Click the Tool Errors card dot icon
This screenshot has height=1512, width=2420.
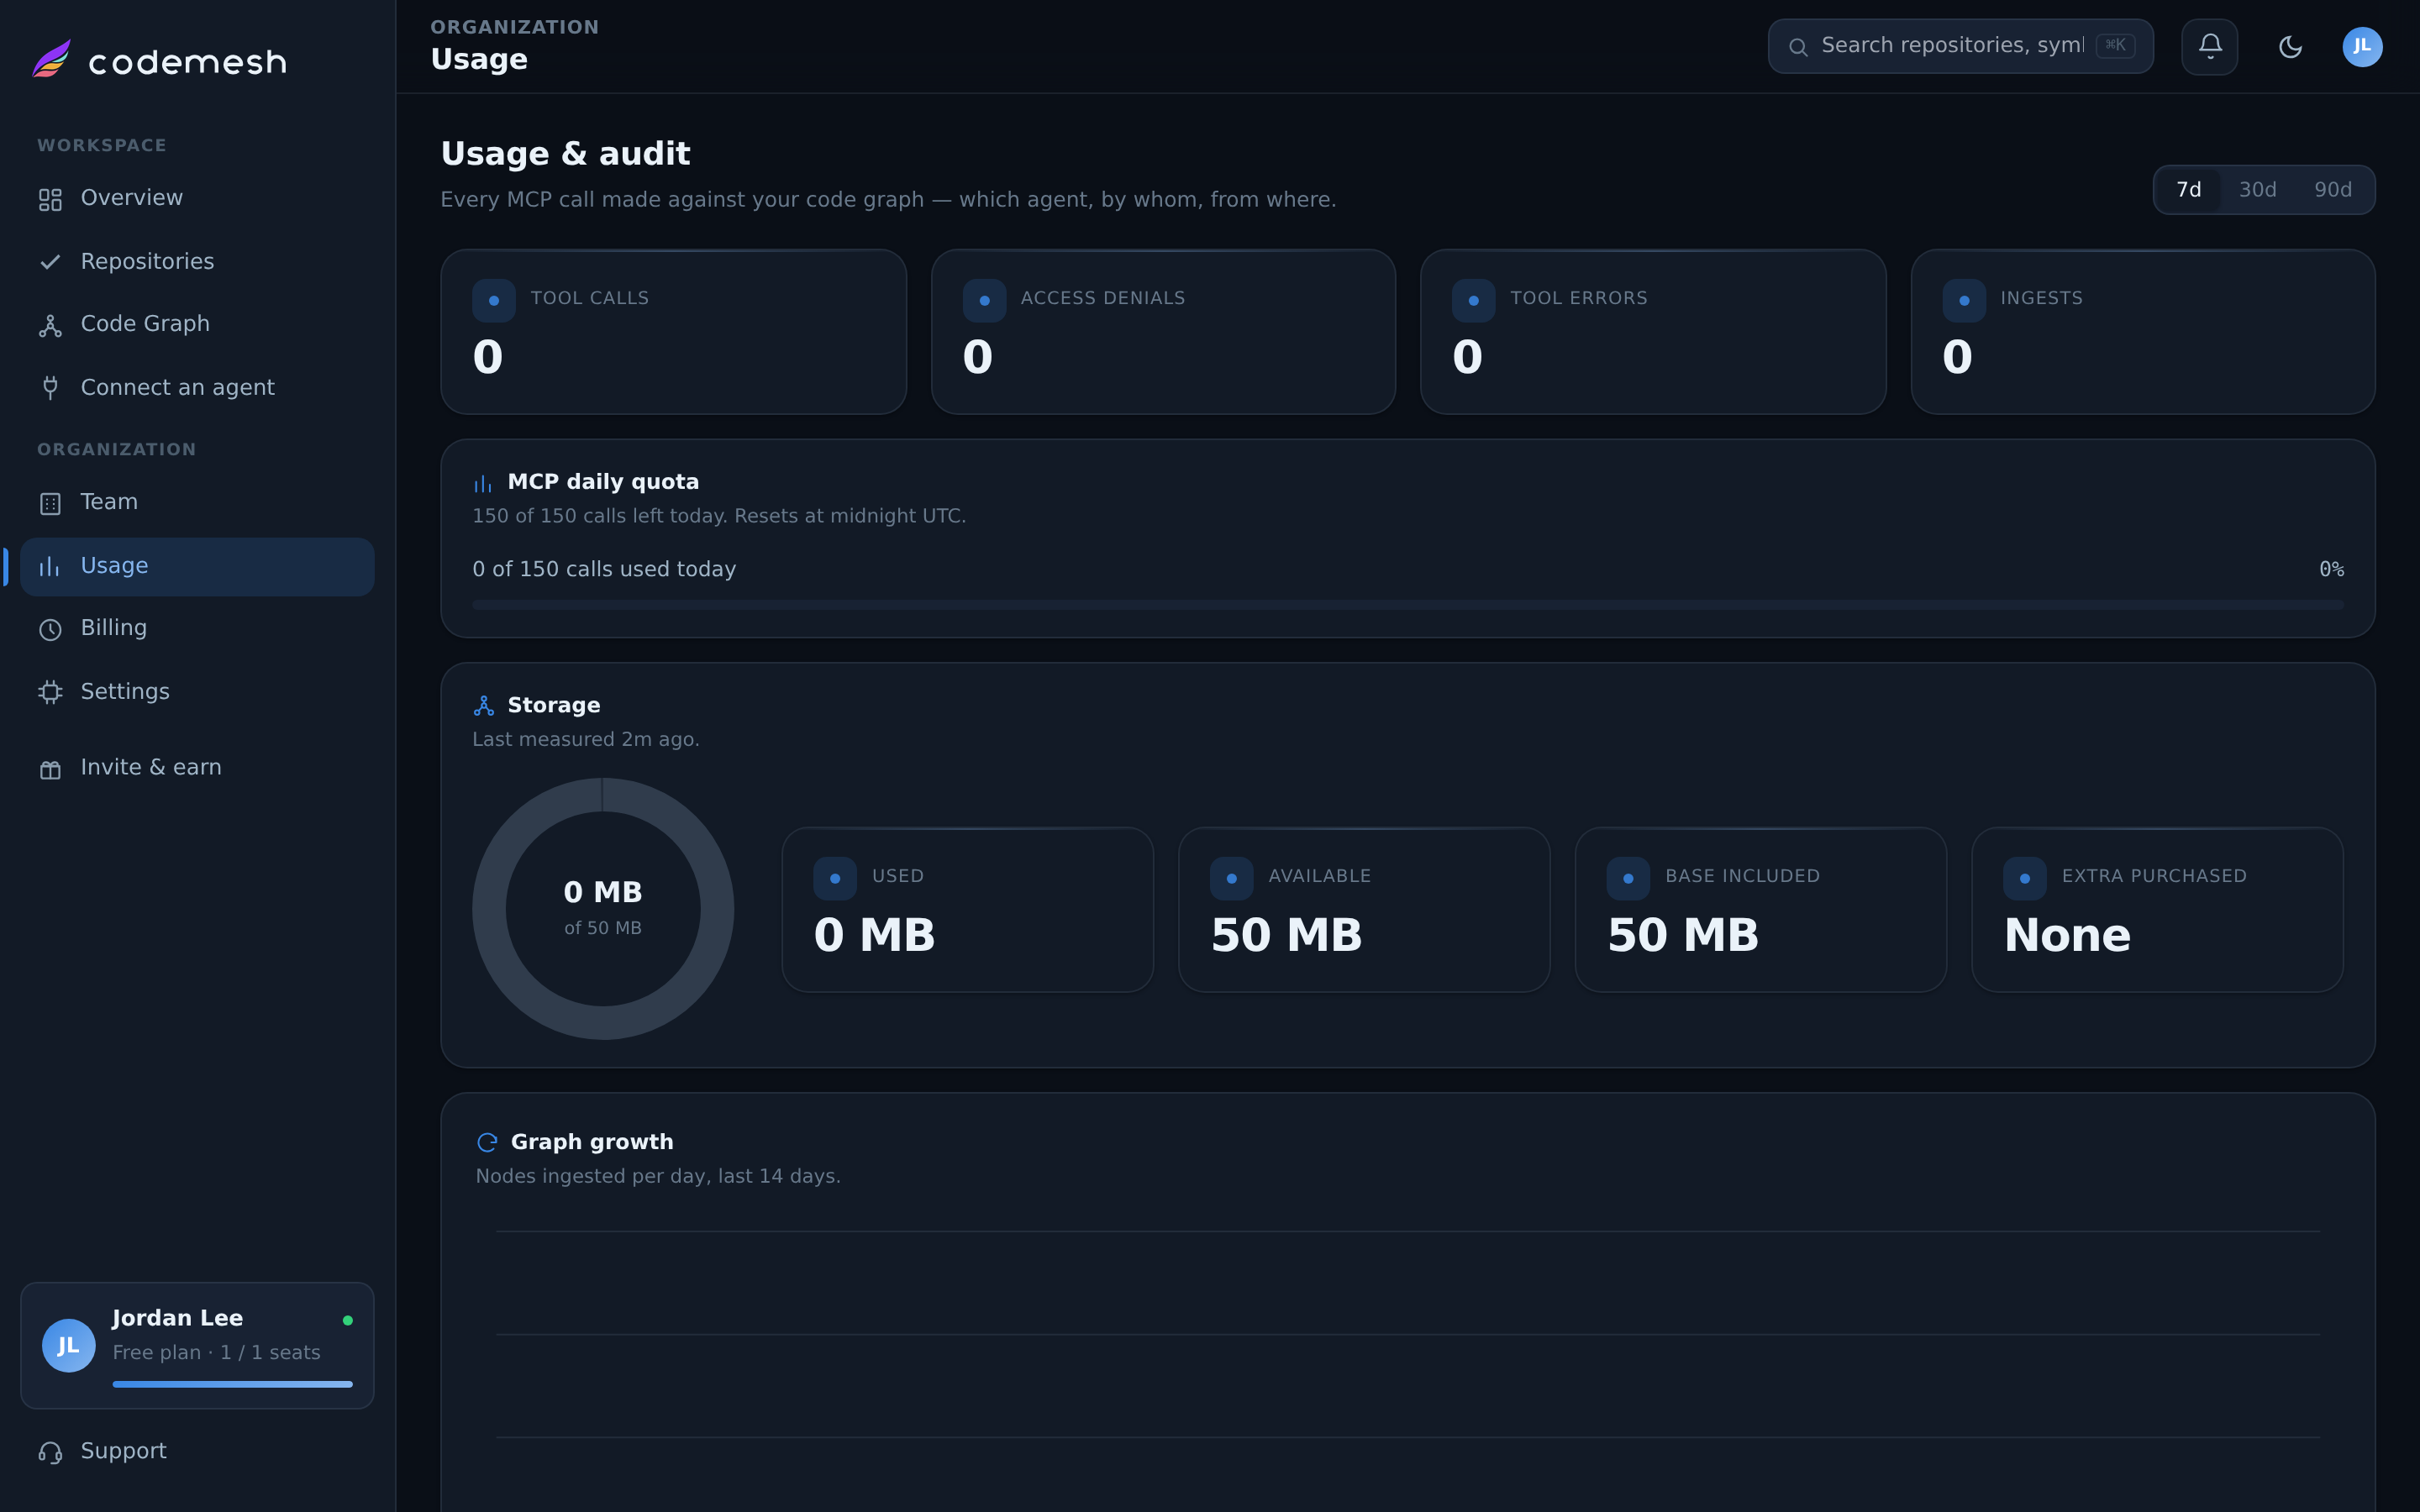(x=1473, y=300)
